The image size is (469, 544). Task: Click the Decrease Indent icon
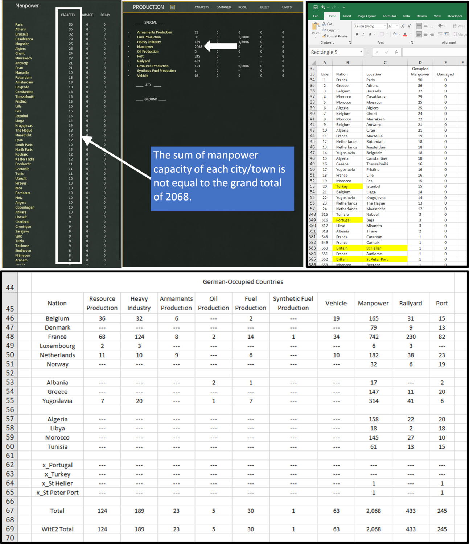[440, 34]
